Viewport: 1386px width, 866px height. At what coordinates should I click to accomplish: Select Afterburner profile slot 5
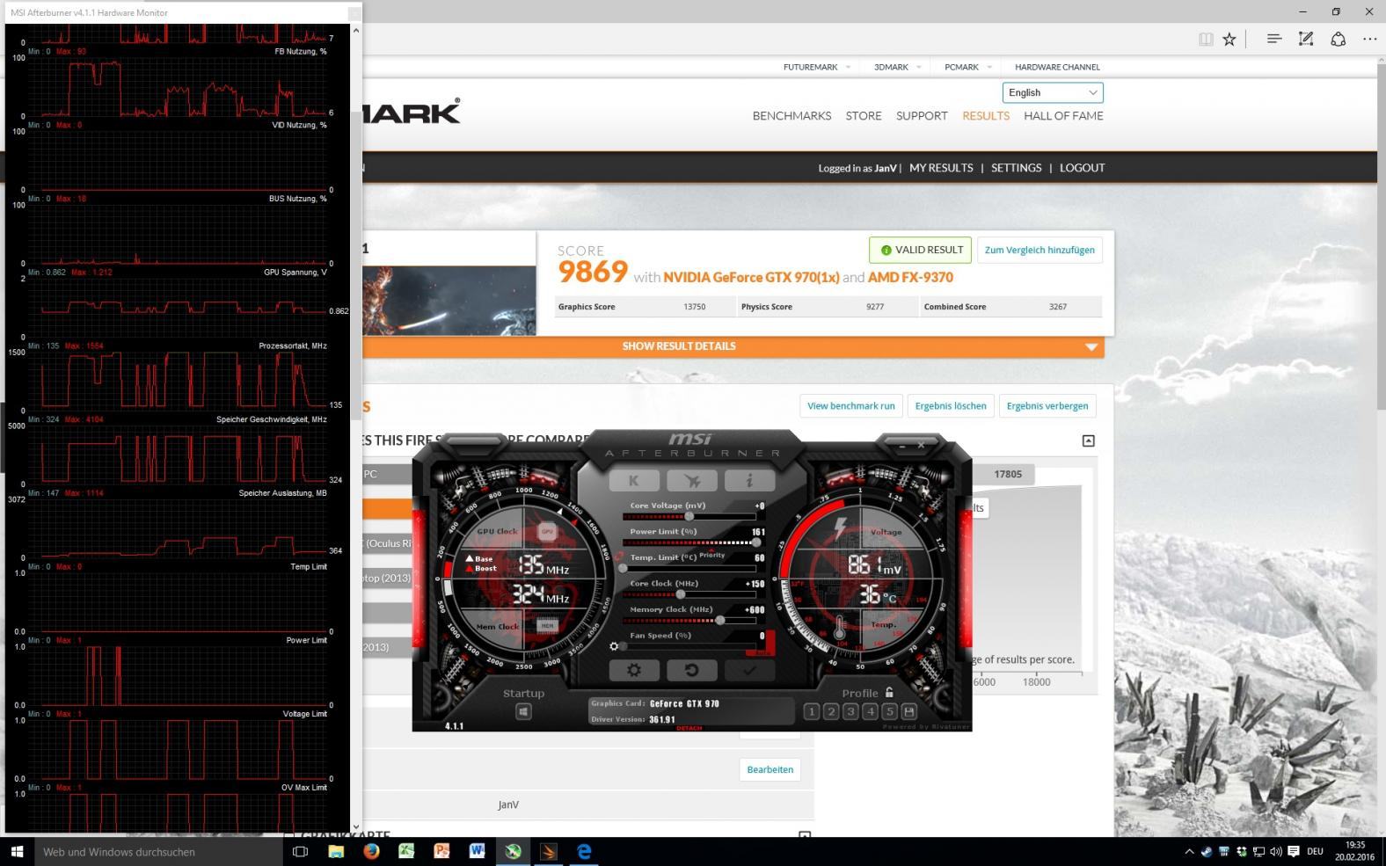pyautogui.click(x=889, y=711)
